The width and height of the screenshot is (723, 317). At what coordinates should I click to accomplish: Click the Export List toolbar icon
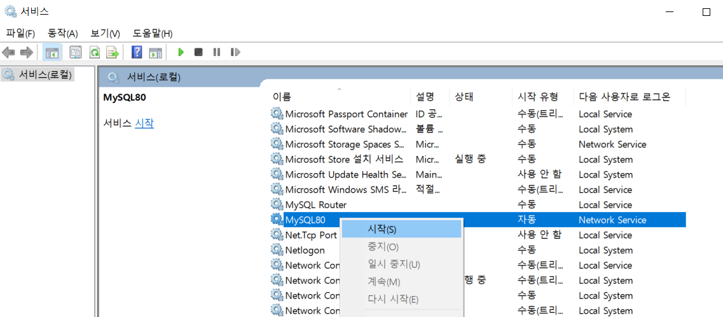point(113,52)
